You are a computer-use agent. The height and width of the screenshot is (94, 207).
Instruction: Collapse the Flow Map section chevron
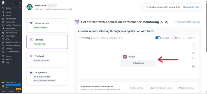80,38
